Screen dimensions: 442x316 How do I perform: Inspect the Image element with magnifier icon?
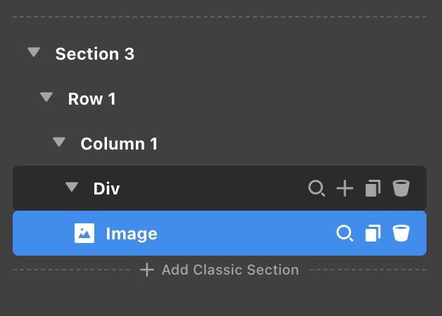[x=345, y=233]
